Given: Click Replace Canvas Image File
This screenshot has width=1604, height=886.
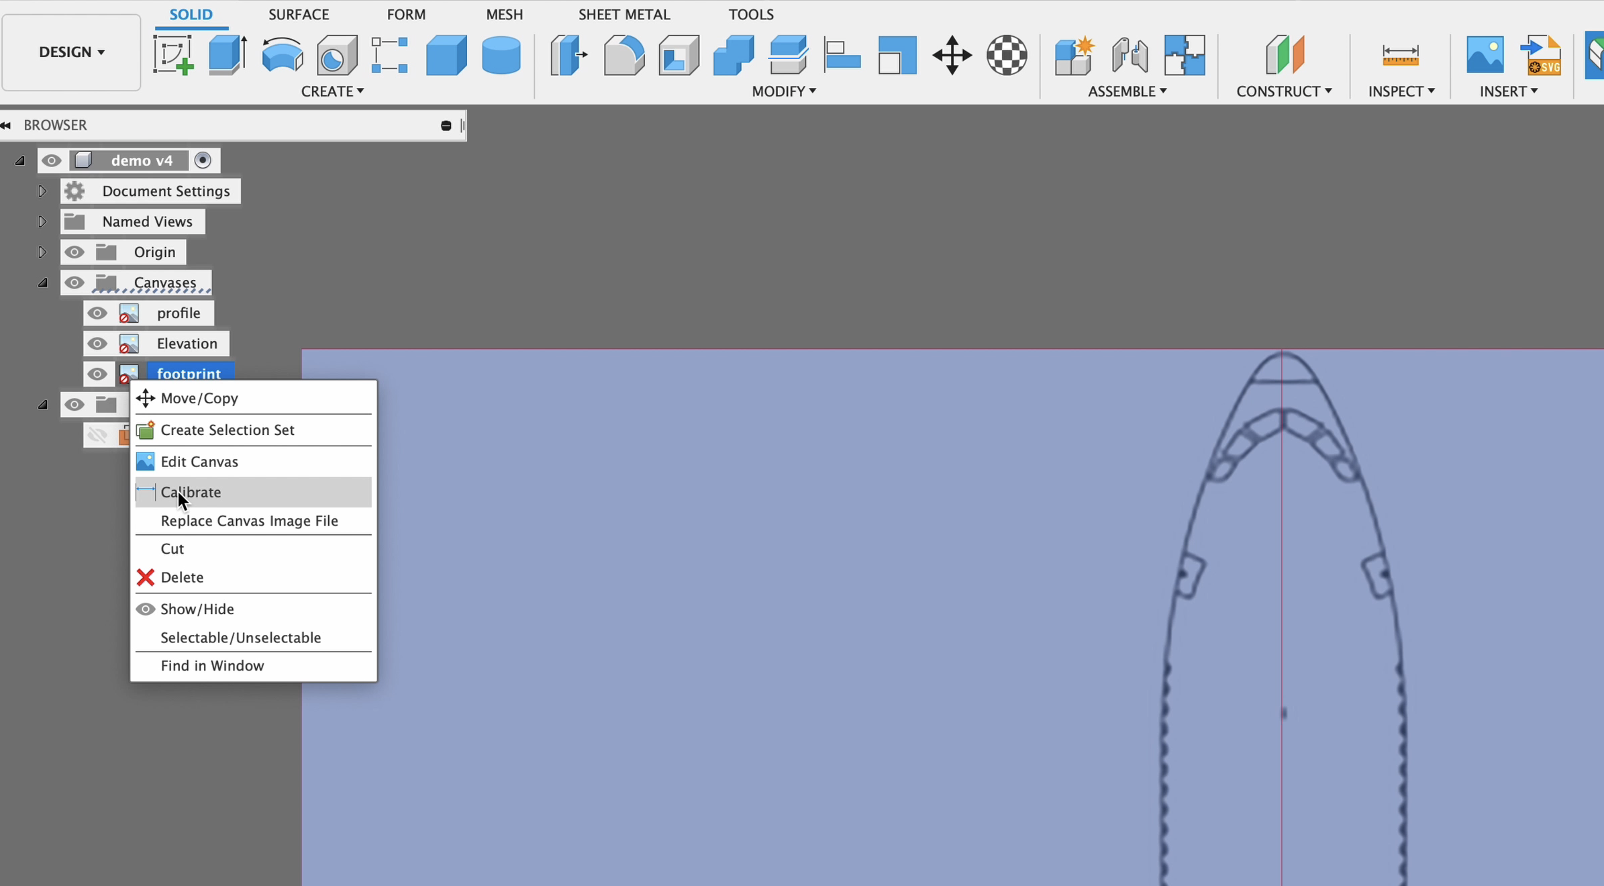Looking at the screenshot, I should pyautogui.click(x=248, y=521).
